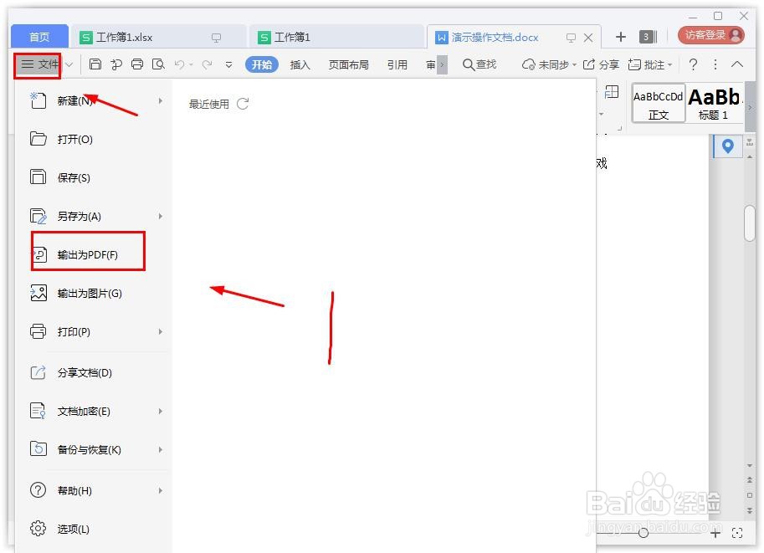
Task: Open Print Preview from the quick access toolbar
Action: (x=159, y=64)
